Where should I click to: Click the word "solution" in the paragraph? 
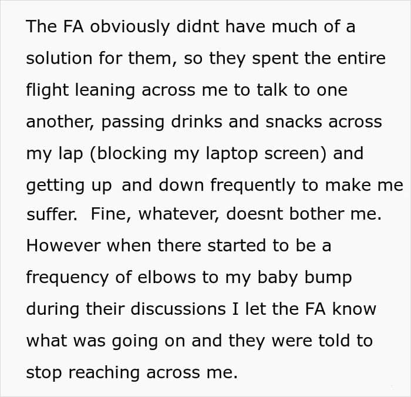(x=59, y=58)
